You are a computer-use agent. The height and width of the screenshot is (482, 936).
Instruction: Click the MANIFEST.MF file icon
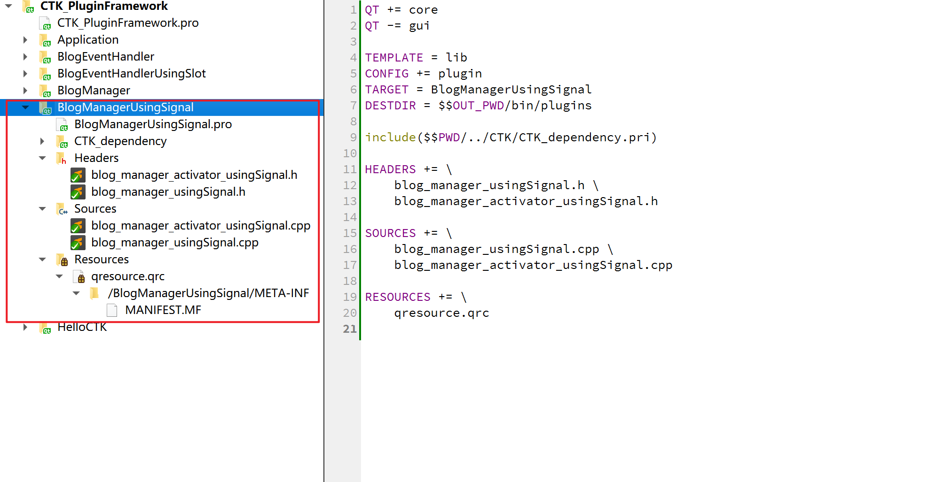112,310
